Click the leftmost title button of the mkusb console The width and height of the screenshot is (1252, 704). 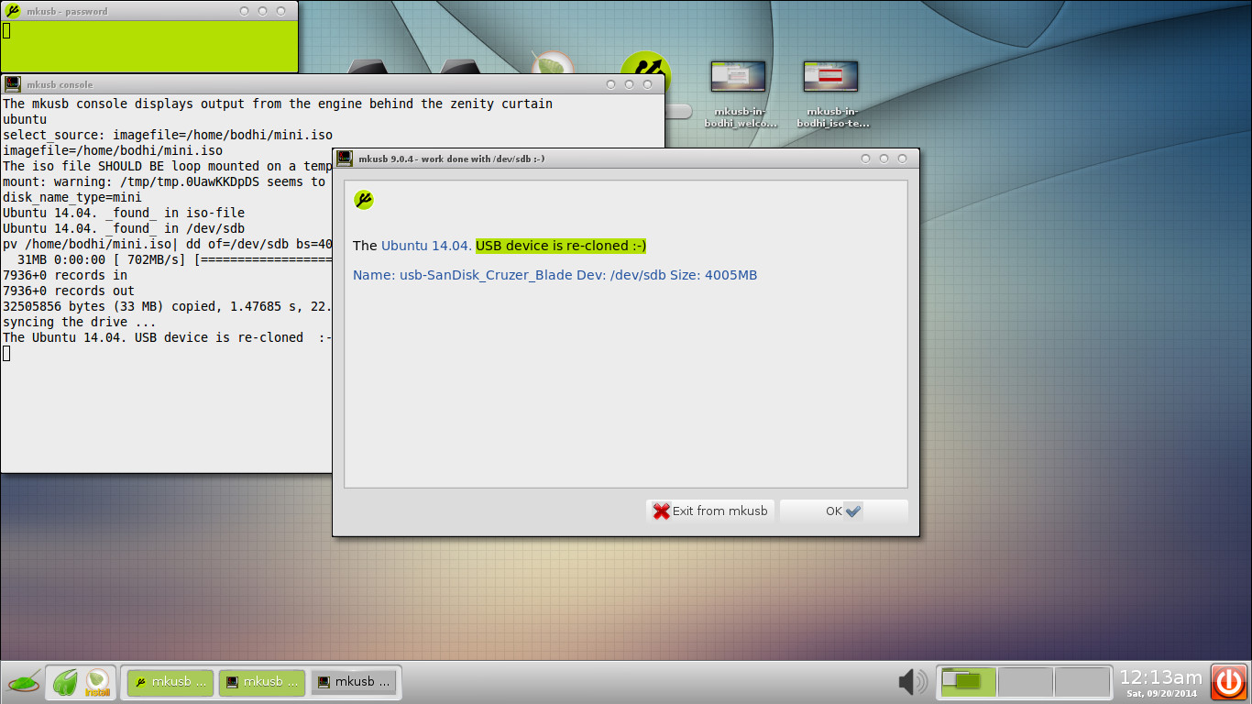coord(611,84)
